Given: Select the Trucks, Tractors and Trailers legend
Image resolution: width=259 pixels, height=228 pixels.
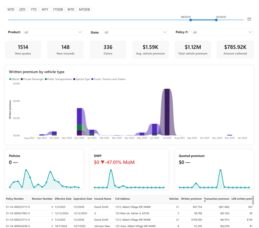Looking at the screenshot, I should tap(108, 79).
